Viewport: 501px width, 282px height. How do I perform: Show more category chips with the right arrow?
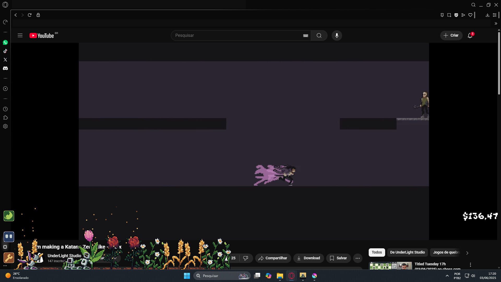(x=467, y=253)
